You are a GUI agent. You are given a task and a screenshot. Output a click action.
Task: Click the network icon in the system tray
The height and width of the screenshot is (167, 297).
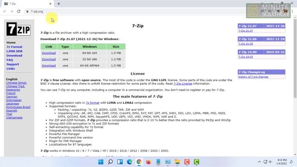click(265, 162)
